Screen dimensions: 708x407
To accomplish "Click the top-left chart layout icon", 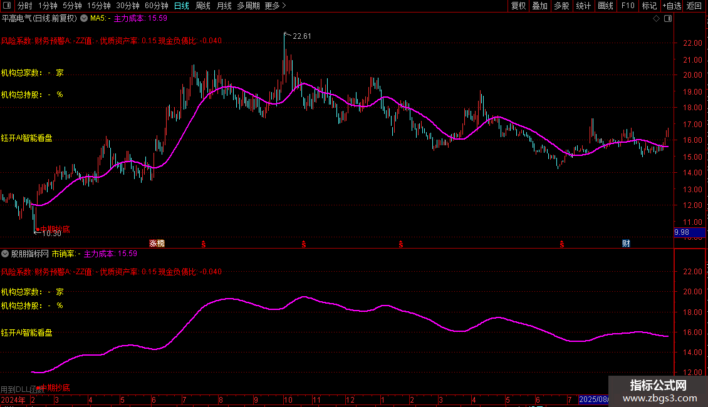I will (x=8, y=6).
